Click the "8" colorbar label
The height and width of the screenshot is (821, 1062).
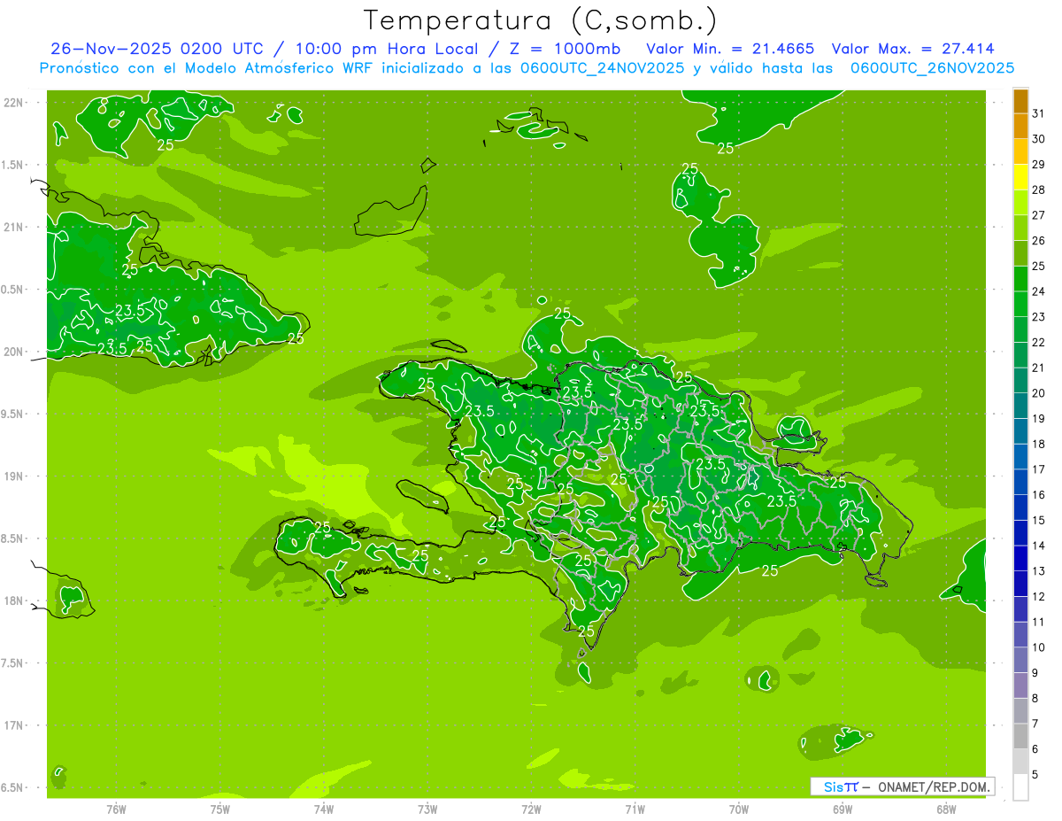click(x=1035, y=699)
